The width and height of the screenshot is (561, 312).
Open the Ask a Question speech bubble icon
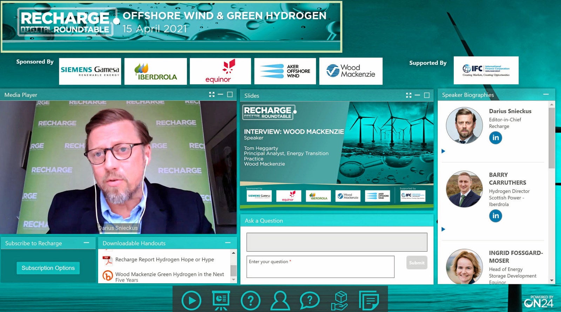click(x=310, y=300)
